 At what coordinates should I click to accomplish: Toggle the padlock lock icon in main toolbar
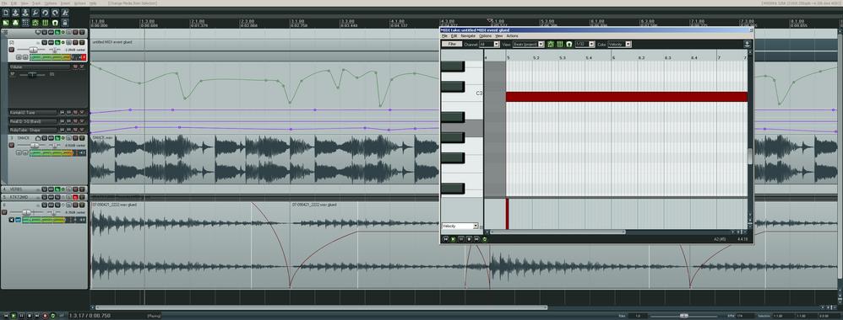(65, 23)
